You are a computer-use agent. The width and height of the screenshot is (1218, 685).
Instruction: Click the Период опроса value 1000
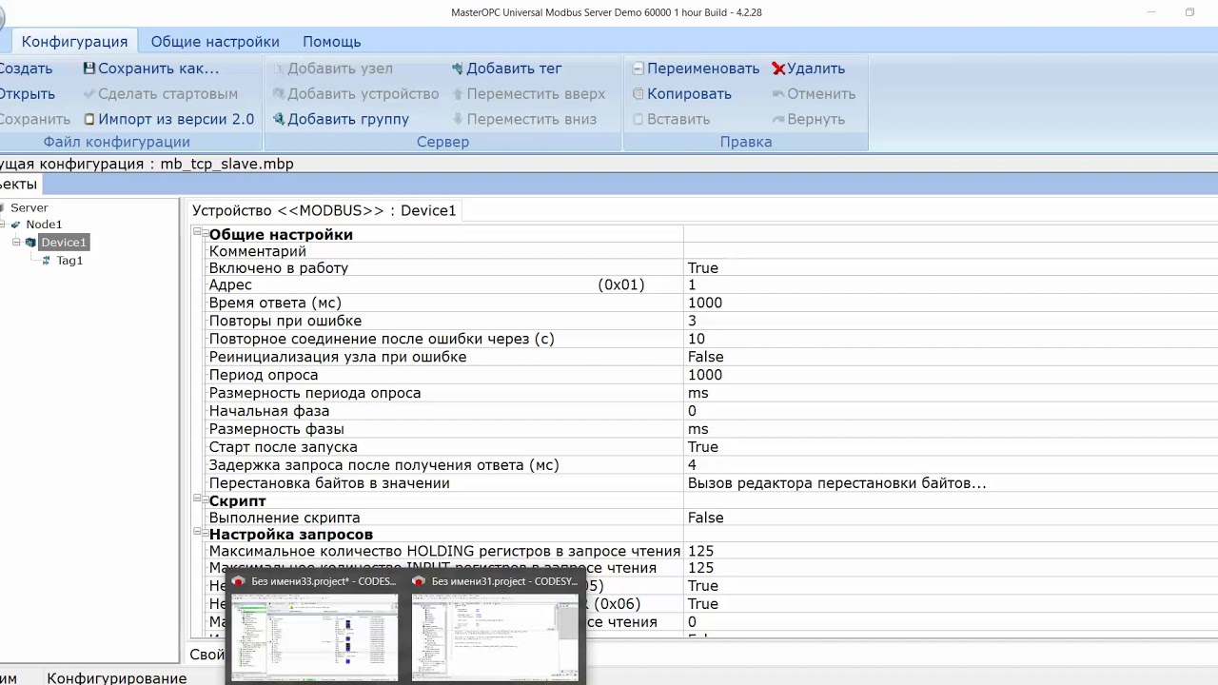pos(705,375)
